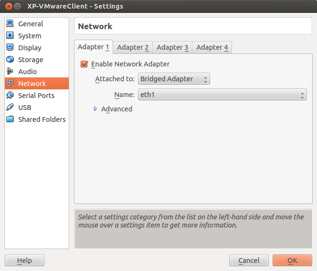Viewport: 317px width, 271px height.
Task: Confirm settings with OK button
Action: pyautogui.click(x=292, y=260)
